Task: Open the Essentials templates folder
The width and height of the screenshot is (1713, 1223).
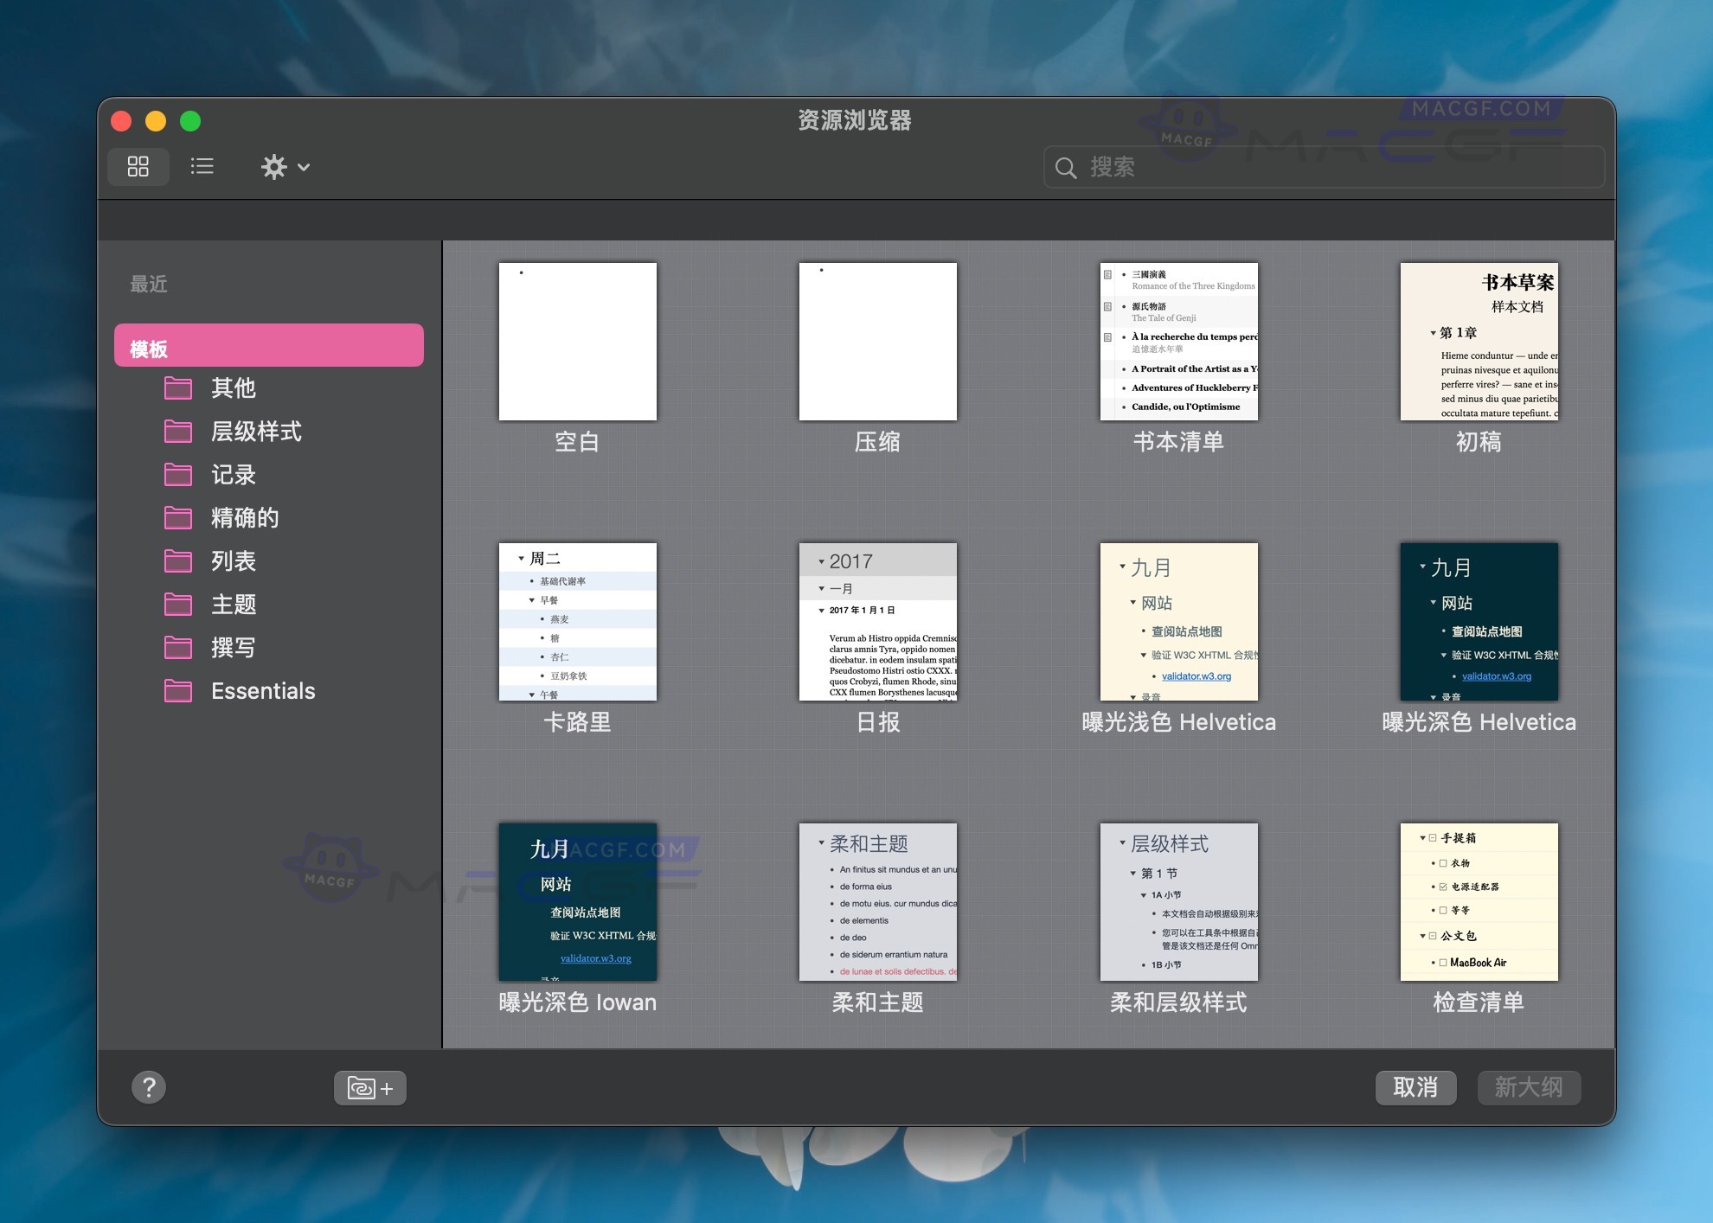Action: pyautogui.click(x=262, y=690)
